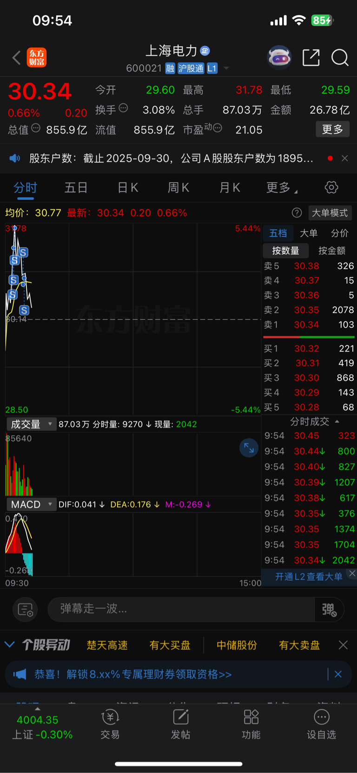The width and height of the screenshot is (357, 773).
Task: Switch to the 月K tab
Action: [230, 187]
